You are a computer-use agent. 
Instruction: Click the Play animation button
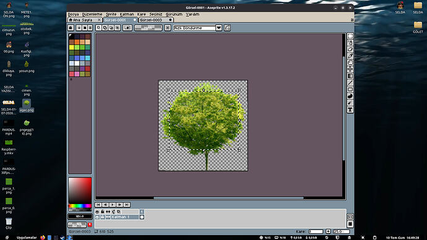tap(113, 205)
